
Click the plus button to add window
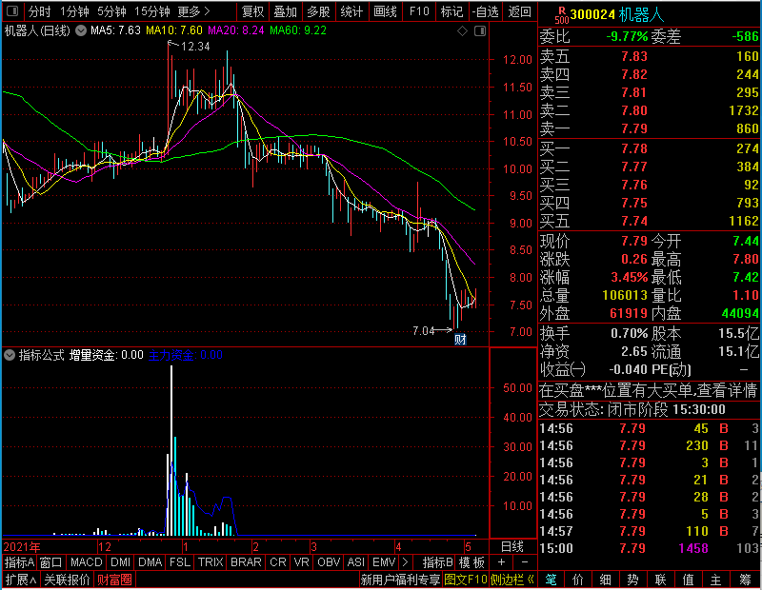[x=502, y=562]
